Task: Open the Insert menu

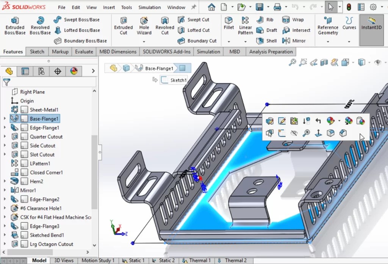Action: (x=109, y=8)
